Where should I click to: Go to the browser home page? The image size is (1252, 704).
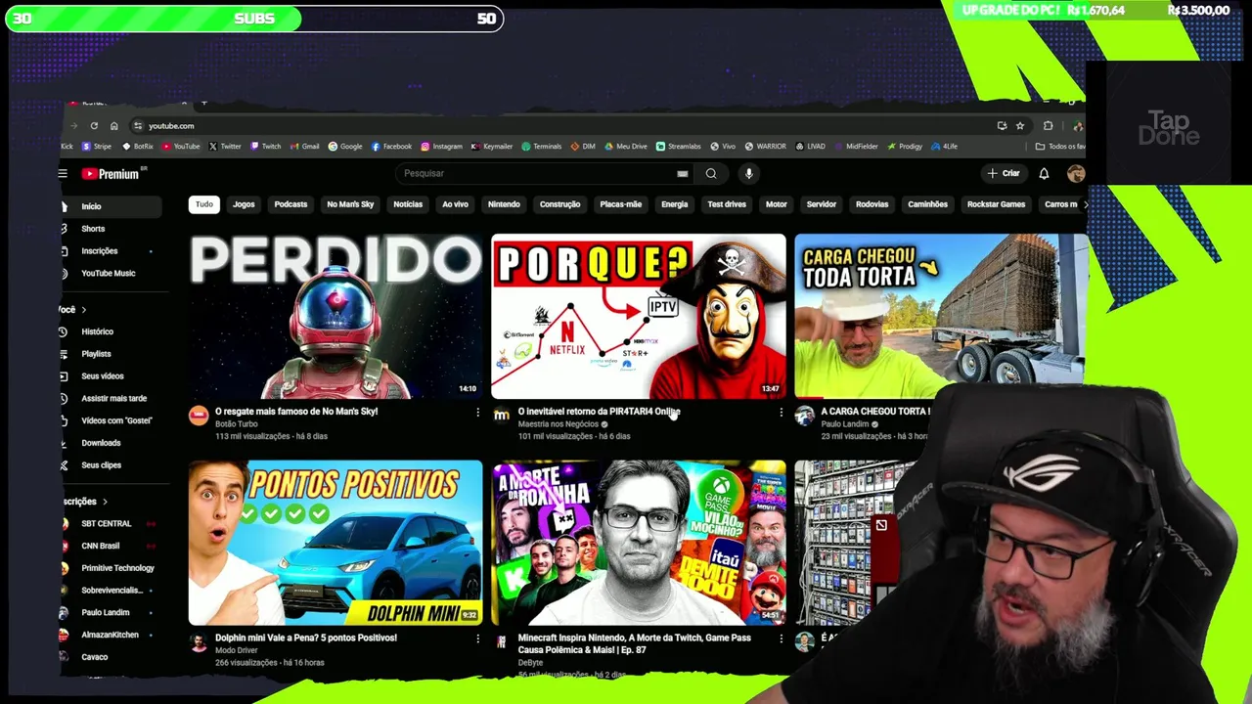pyautogui.click(x=114, y=126)
